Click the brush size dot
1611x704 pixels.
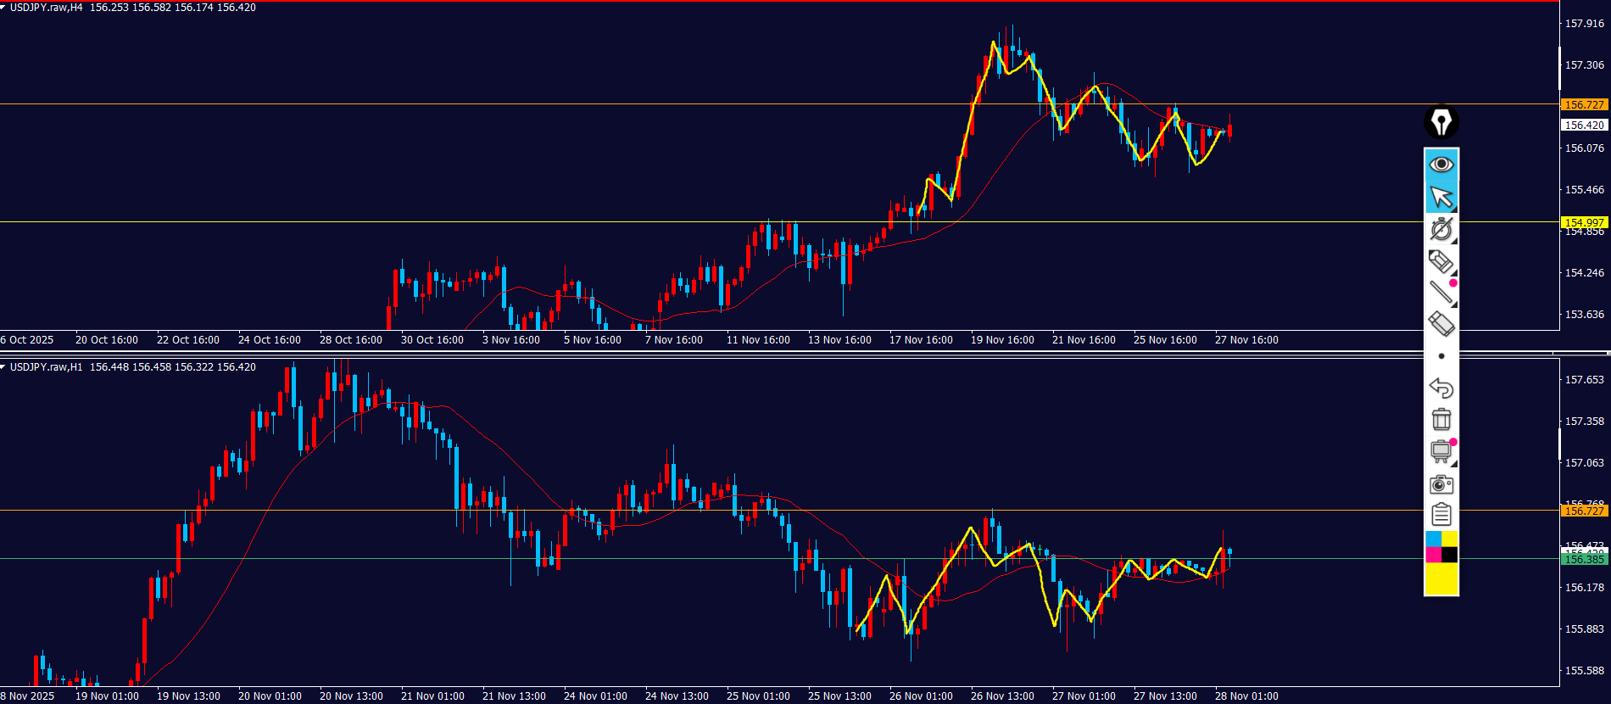click(x=1441, y=356)
